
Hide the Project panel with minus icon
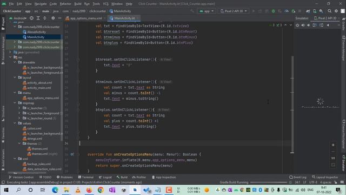(59, 18)
